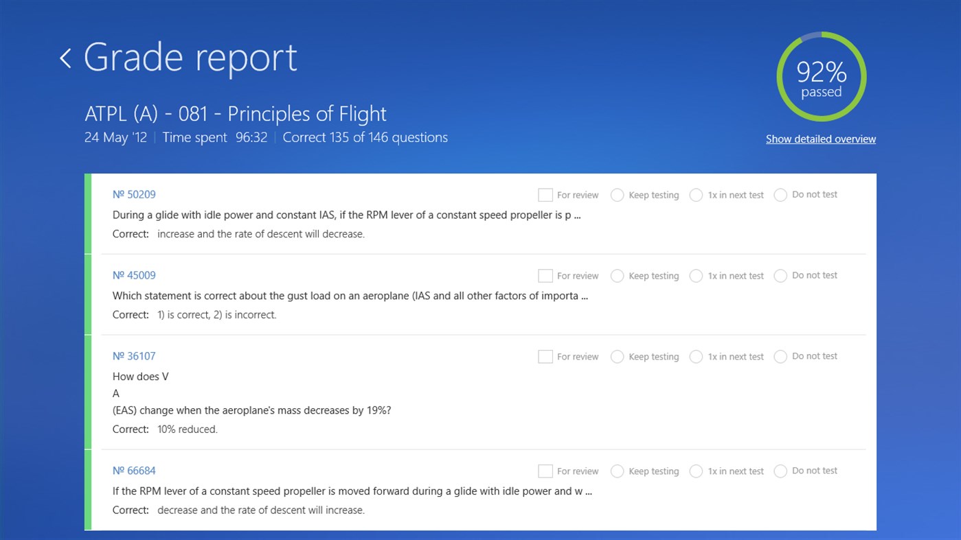Select 1x in next test for question 50209
Screen dimensions: 961x540
point(696,195)
